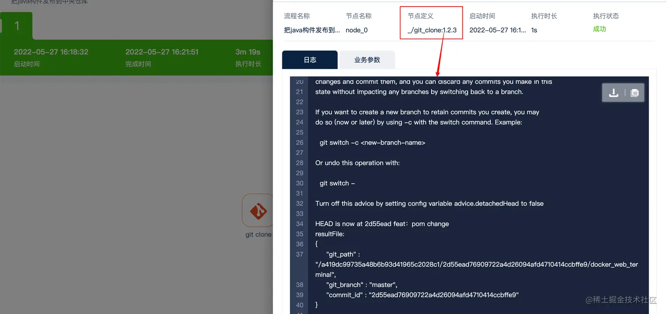Click the "commit_id" log line
The image size is (666, 314).
coord(422,295)
